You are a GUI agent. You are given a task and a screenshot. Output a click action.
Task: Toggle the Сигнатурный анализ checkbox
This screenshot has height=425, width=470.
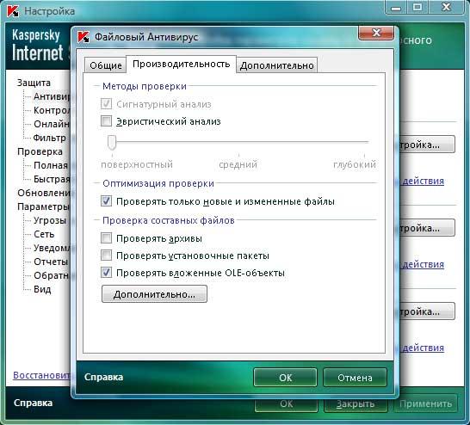[106, 104]
